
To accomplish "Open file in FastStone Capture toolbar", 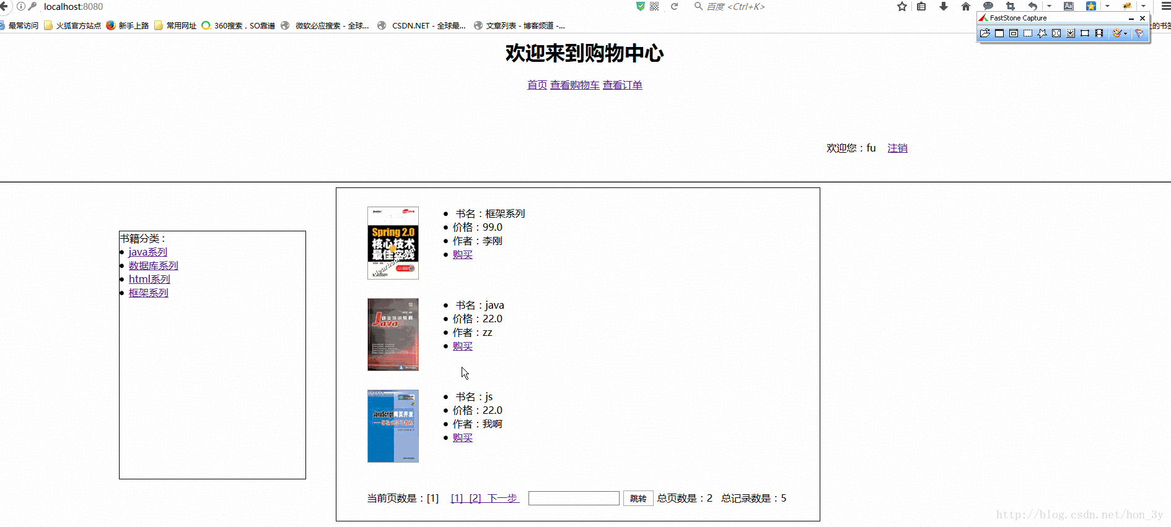I will [x=985, y=33].
